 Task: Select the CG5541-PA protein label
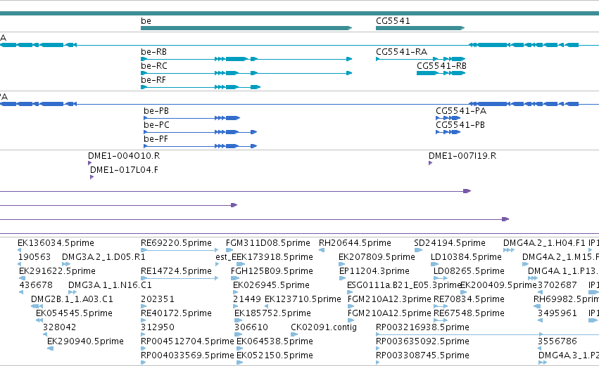pyautogui.click(x=461, y=111)
